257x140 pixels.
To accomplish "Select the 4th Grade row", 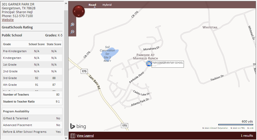I will coord(32,85).
